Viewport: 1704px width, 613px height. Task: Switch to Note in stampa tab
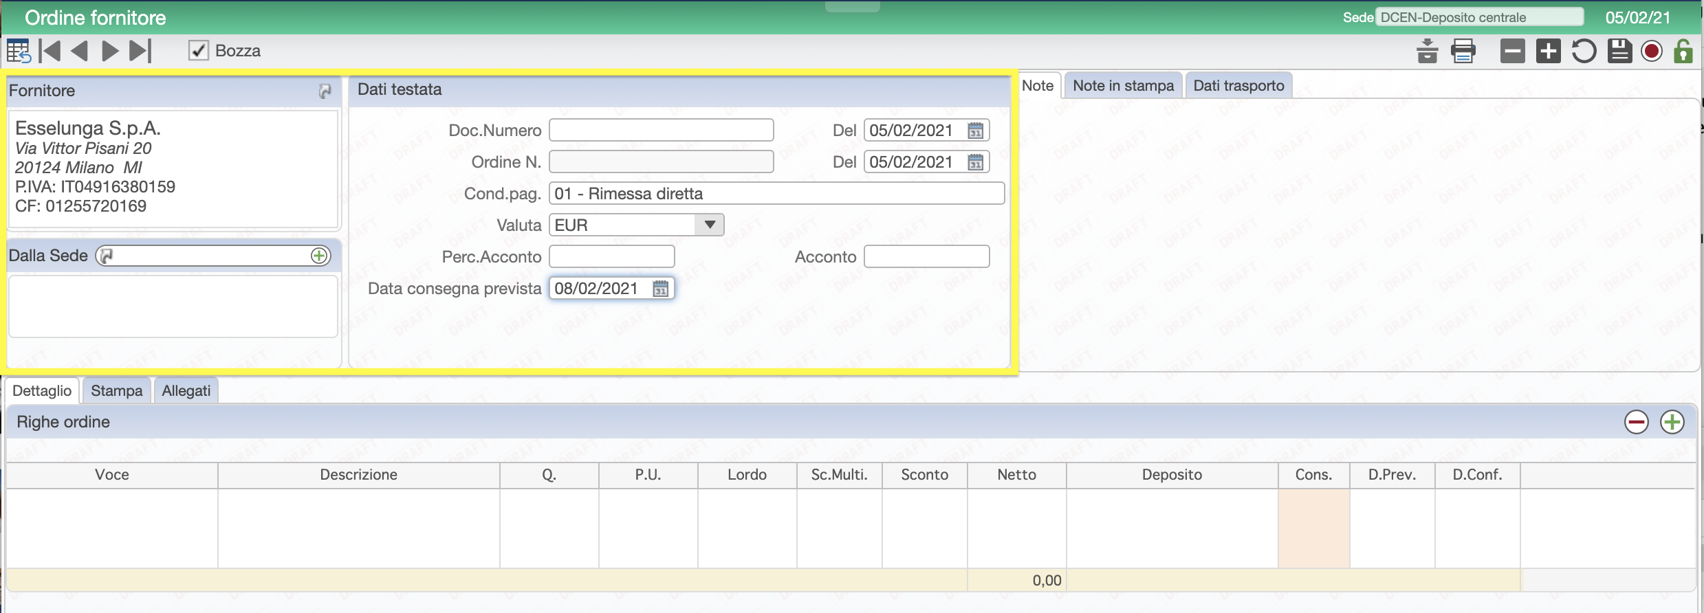(1124, 86)
